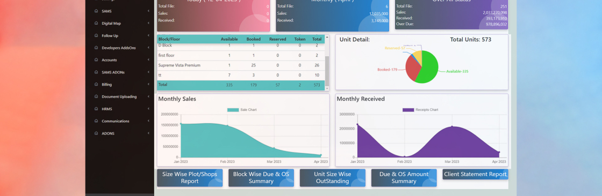The width and height of the screenshot is (602, 196).
Task: Toggle the Receipts Chart legend swatch
Action: tap(408, 110)
